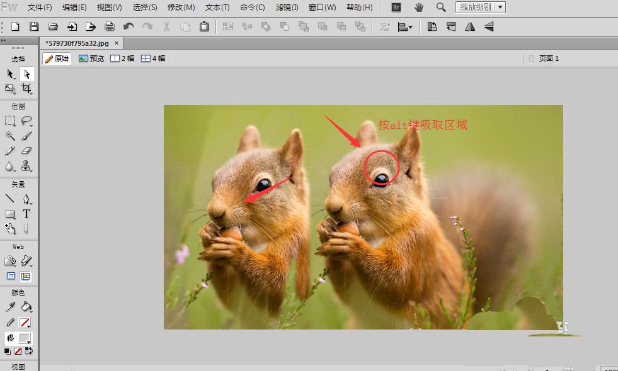The image size is (618, 371).
Task: Click the Print icon in the toolbar
Action: point(110,26)
